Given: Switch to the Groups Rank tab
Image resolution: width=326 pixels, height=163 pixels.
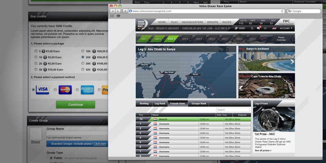Looking at the screenshot, I should pos(199,104).
